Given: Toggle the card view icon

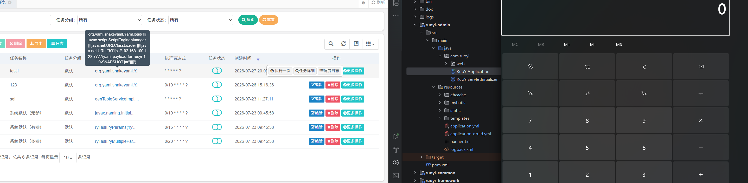Looking at the screenshot, I should pyautogui.click(x=356, y=44).
